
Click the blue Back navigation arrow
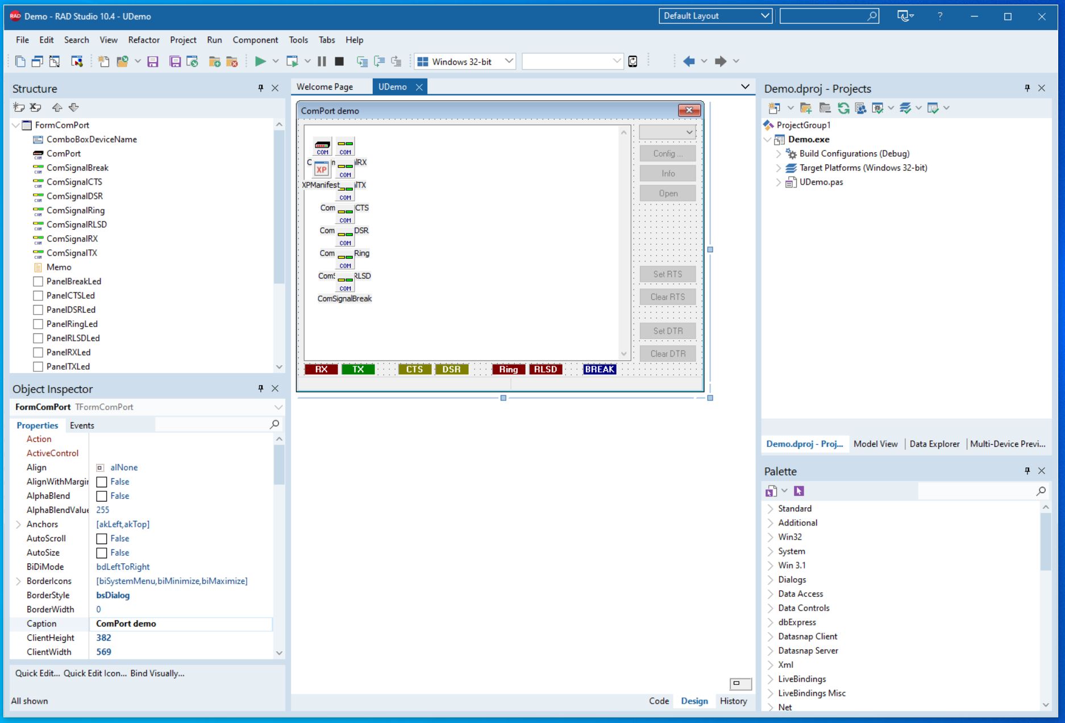689,61
